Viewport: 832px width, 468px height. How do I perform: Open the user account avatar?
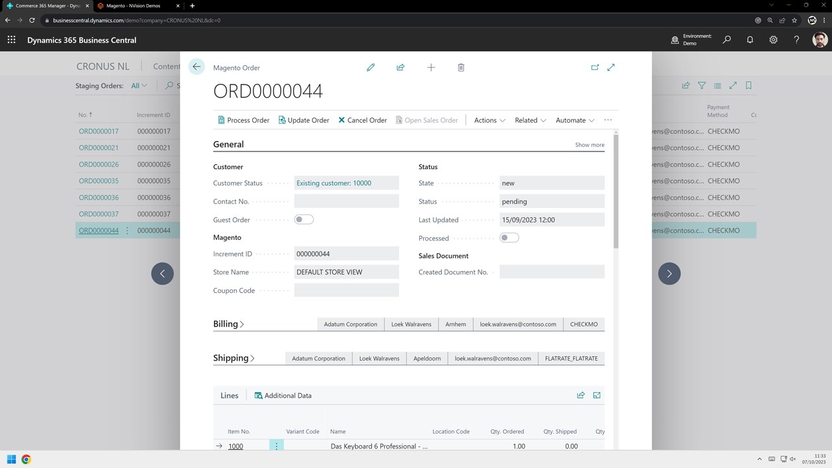820,40
